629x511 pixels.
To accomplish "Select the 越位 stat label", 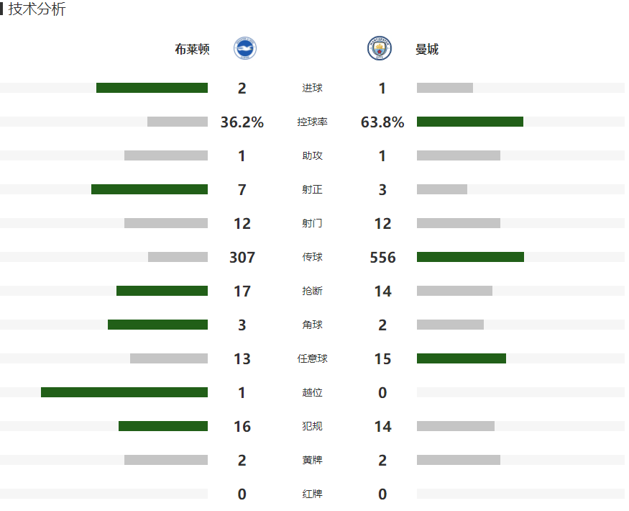I will tap(312, 392).
